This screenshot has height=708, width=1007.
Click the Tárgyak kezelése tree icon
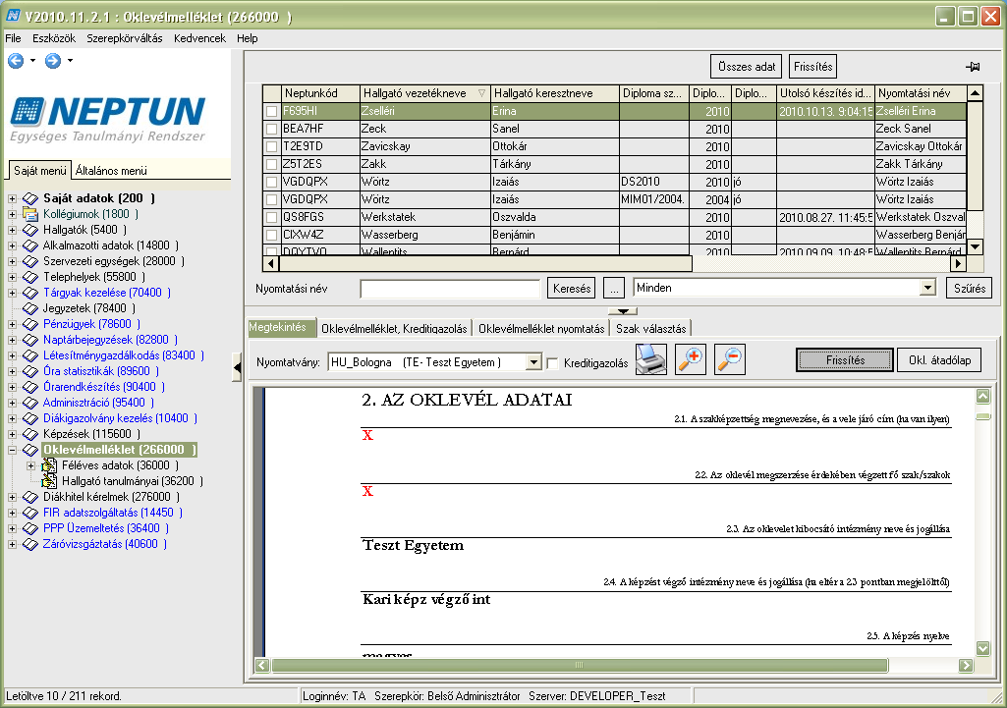tap(30, 293)
